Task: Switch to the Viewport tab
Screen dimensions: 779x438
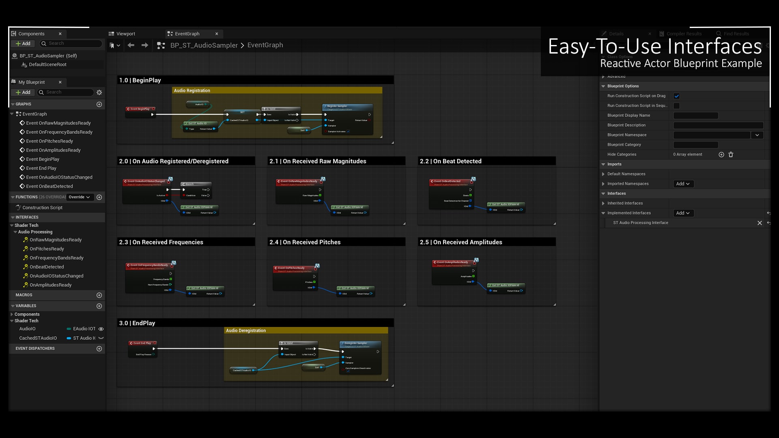Action: pyautogui.click(x=125, y=34)
